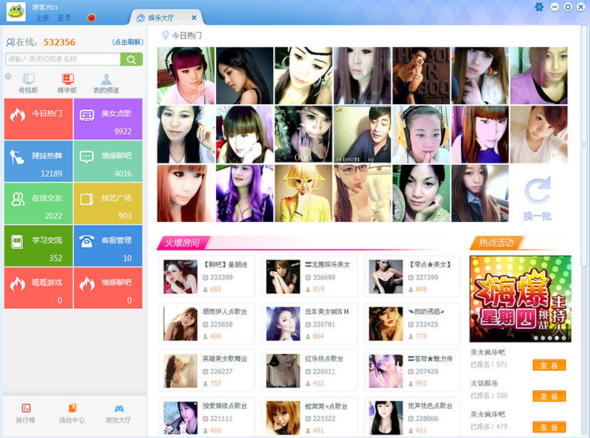Select last carousel dot on 嗨爆星期四 banner
Screen dimensions: 590x438
point(564,338)
